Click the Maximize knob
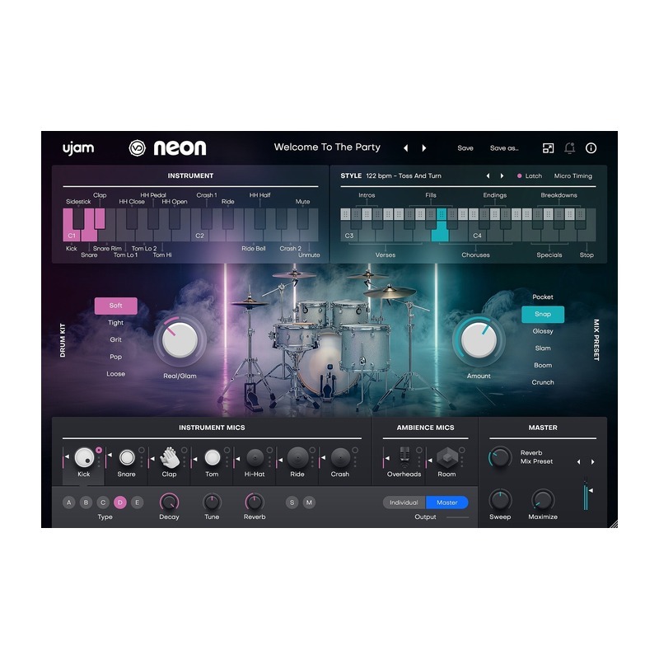This screenshot has height=659, width=659. pyautogui.click(x=543, y=501)
